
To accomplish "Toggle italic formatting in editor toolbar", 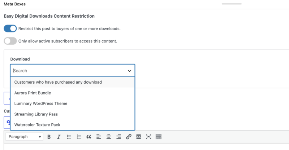I will (59, 137).
